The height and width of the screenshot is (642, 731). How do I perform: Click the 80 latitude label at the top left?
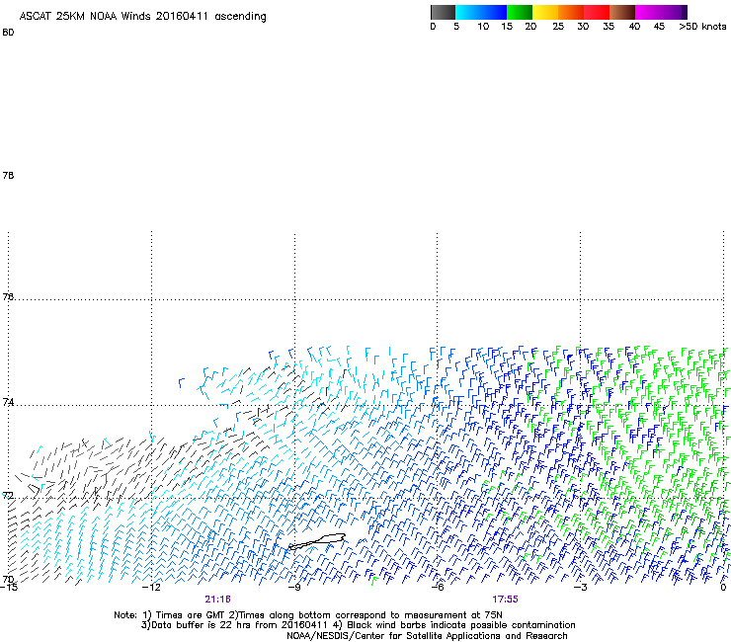click(x=8, y=33)
